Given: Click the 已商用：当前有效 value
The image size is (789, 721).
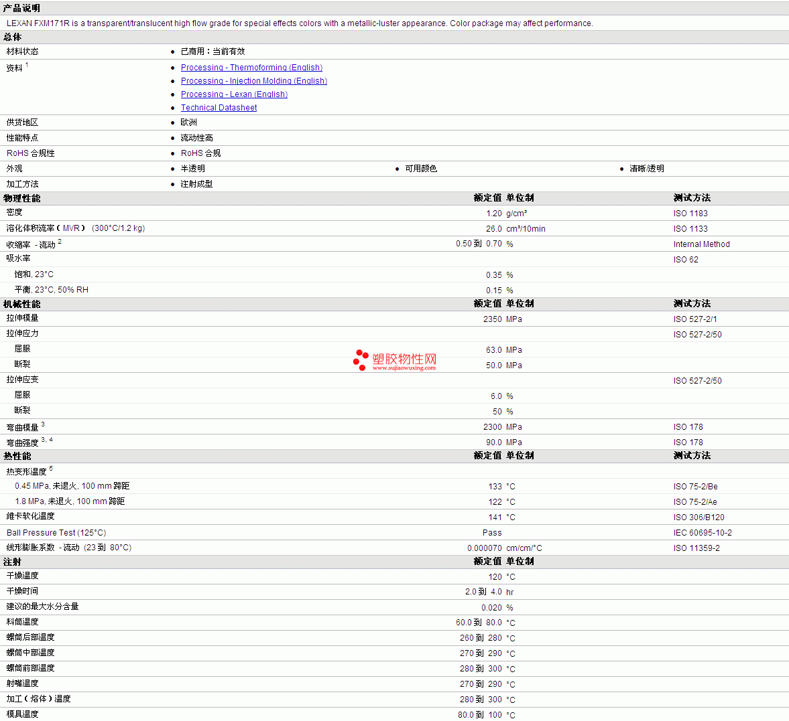Looking at the screenshot, I should click(213, 52).
